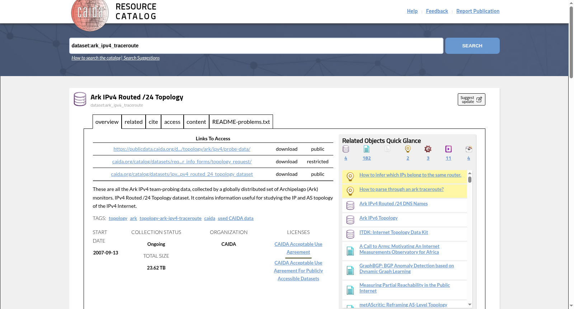Click the topology-ark-ipv4-traceroute tag
The height and width of the screenshot is (309, 574).
click(x=170, y=218)
